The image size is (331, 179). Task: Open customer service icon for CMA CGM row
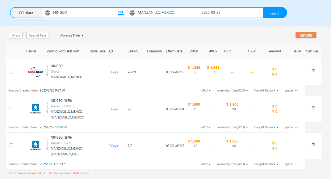coord(313,70)
